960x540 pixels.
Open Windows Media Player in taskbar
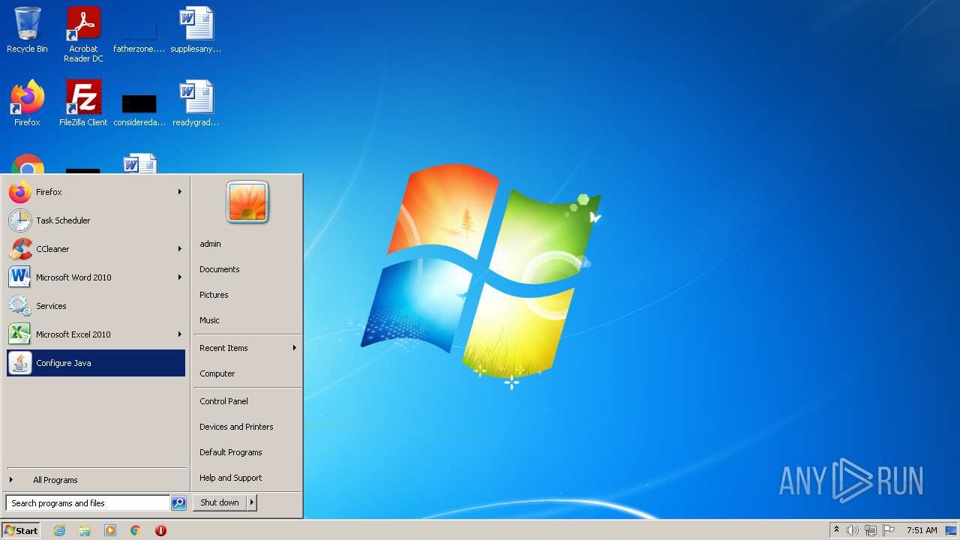110,530
